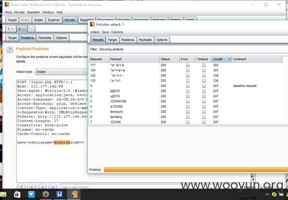Toggle Timeout checkbox for payload bj2010
288x200 pixels.
[x=204, y=91]
